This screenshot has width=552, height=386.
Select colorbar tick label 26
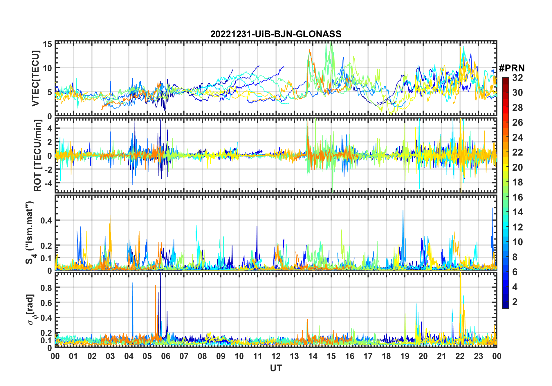click(517, 122)
